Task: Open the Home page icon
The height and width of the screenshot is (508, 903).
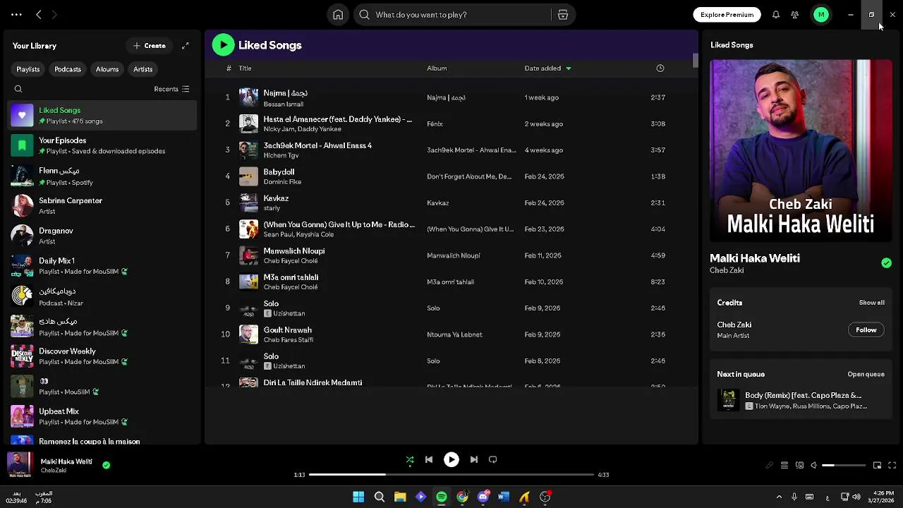Action: point(338,15)
